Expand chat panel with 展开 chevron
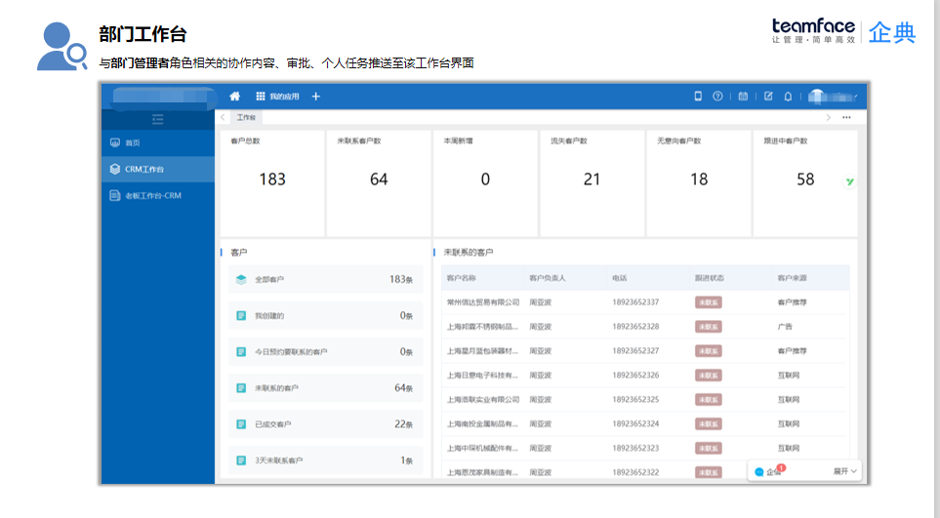The image size is (940, 518). [x=844, y=471]
